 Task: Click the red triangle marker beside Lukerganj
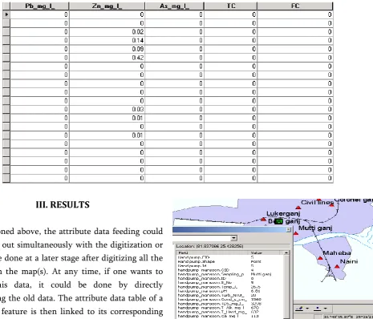(x=264, y=220)
